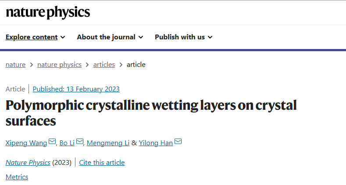Open author Xipeng Wang link
This screenshot has width=346, height=185.
(26, 143)
